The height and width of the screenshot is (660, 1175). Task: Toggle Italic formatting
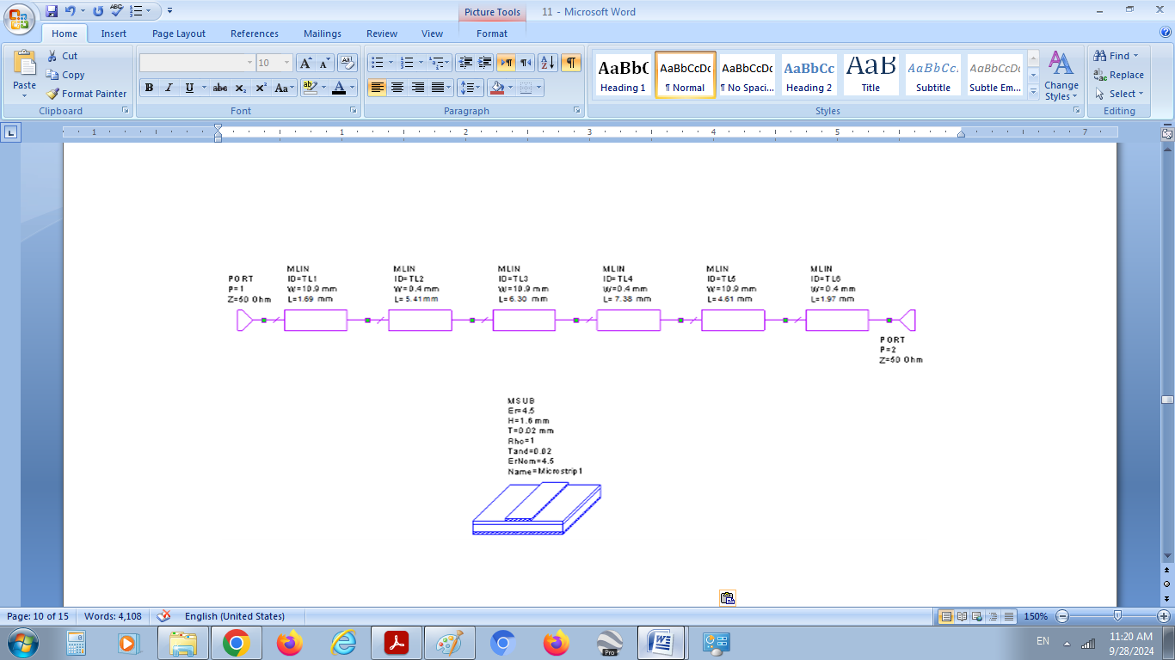[x=169, y=88]
